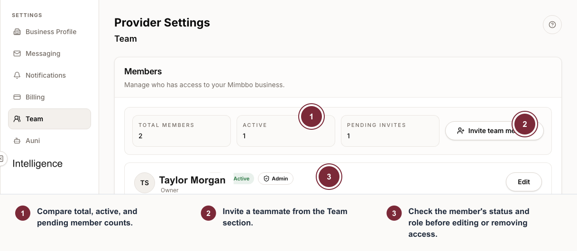The height and width of the screenshot is (251, 577).
Task: Invite a team member button
Action: tap(494, 131)
